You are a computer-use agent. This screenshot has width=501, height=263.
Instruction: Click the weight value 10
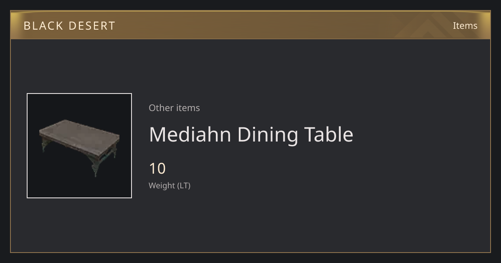[x=157, y=169]
